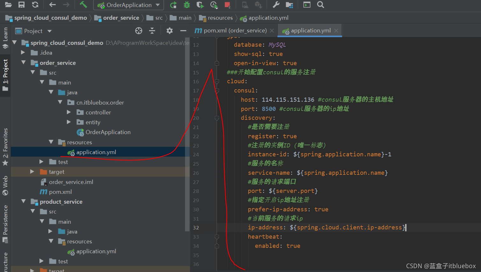This screenshot has height=272, width=481.
Task: Run with coverage shield icon
Action: [x=200, y=5]
